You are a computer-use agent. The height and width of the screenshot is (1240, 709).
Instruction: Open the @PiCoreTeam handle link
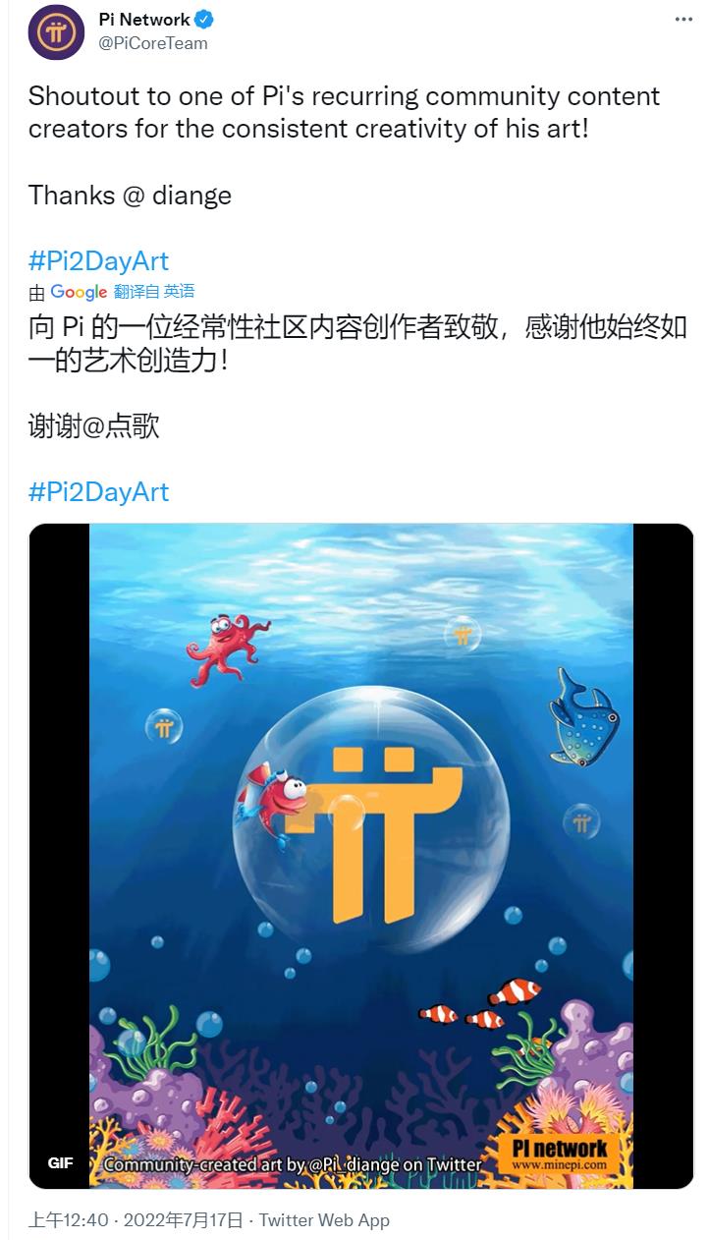coord(153,43)
